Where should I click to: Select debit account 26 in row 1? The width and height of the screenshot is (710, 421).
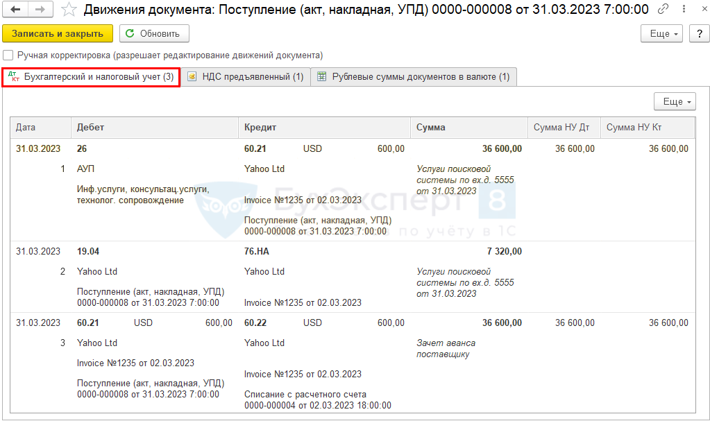click(82, 148)
